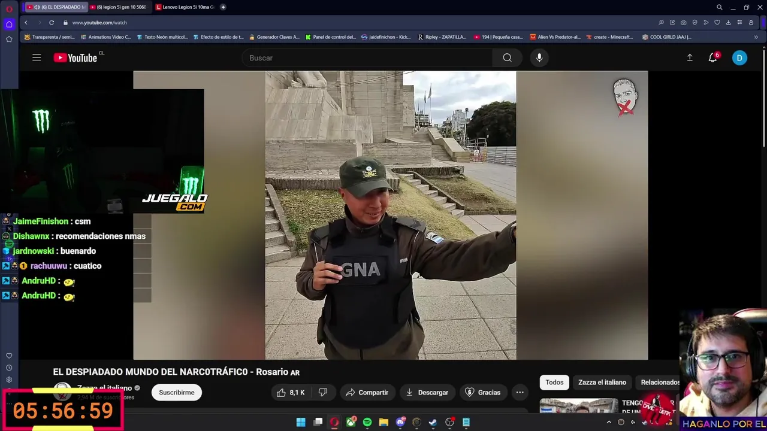Image resolution: width=767 pixels, height=431 pixels.
Task: Select the Relacionados filter chip
Action: pyautogui.click(x=660, y=382)
